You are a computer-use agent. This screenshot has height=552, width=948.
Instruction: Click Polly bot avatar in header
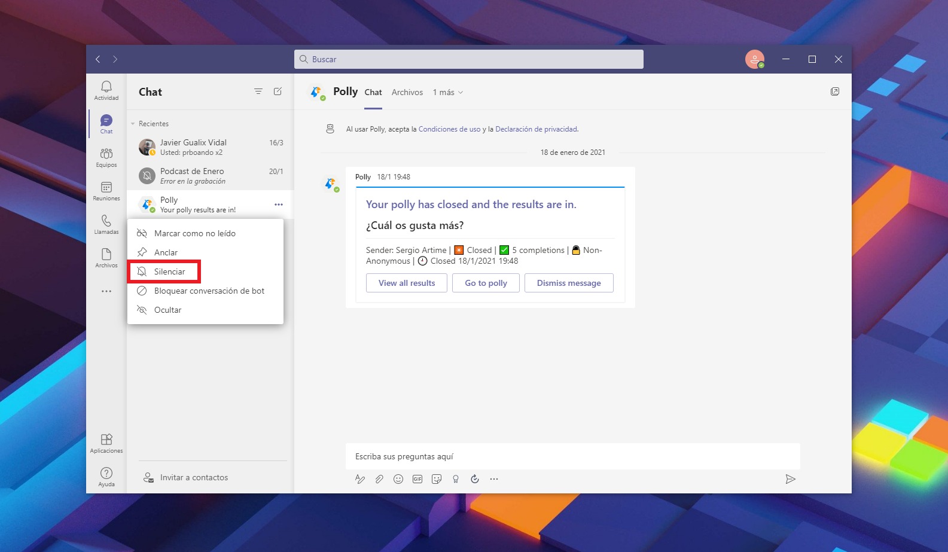tap(316, 92)
